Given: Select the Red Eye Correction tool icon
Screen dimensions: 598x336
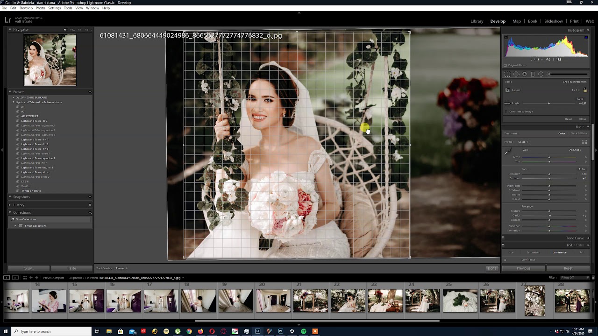Looking at the screenshot, I should [x=525, y=74].
